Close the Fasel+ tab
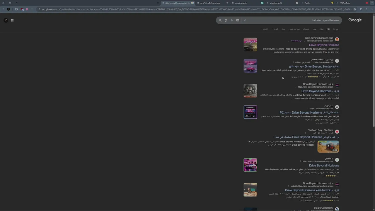This screenshot has height=211, width=375. [303, 3]
